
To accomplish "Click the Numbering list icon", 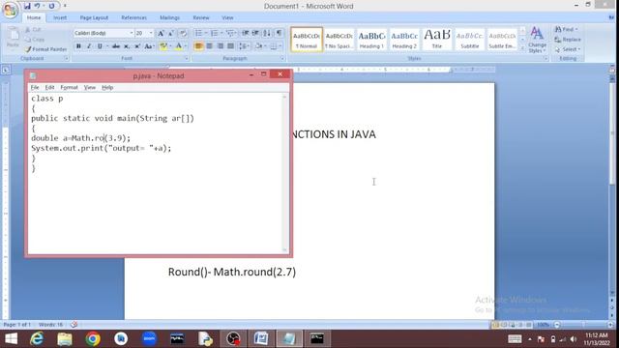I will click(x=215, y=33).
